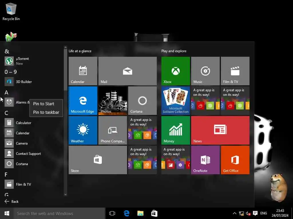The height and width of the screenshot is (219, 293).
Task: Open the News tile
Action: pyautogui.click(x=220, y=130)
